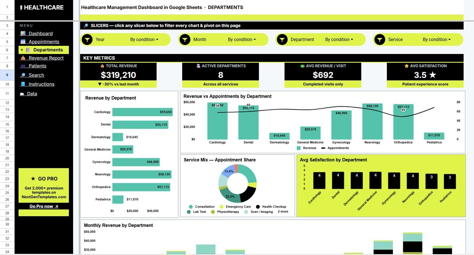Image resolution: width=474 pixels, height=255 pixels.
Task: Click the Dashboard menu chart icon
Action: [x=23, y=34]
